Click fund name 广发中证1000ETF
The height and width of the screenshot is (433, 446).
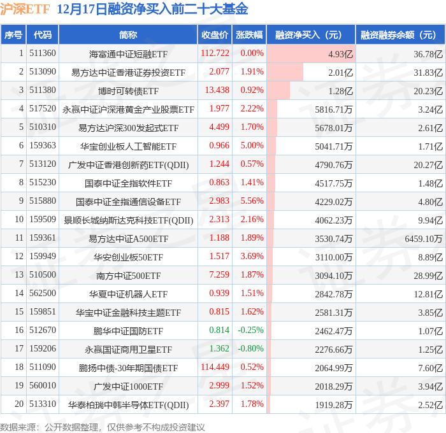[x=128, y=387]
